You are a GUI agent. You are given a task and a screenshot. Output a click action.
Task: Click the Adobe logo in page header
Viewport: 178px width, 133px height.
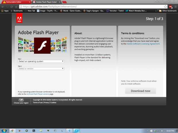[x=20, y=18]
